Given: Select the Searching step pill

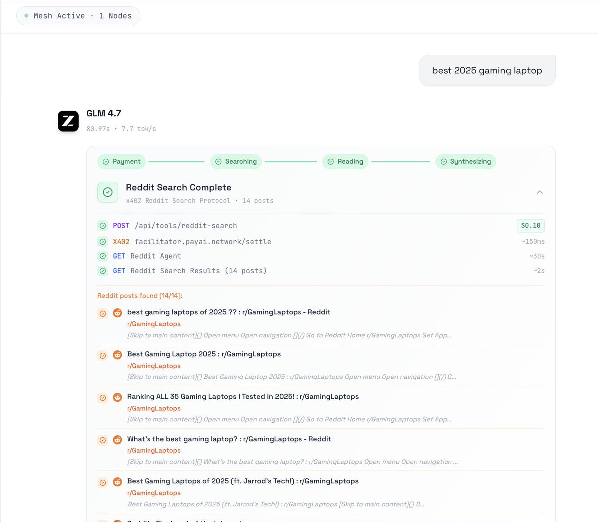Looking at the screenshot, I should pos(236,162).
